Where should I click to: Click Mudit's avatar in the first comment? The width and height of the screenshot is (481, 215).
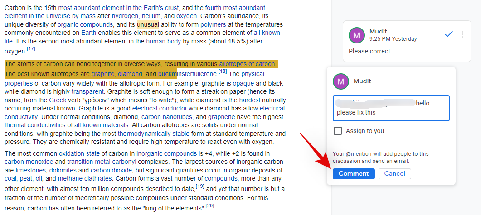pyautogui.click(x=356, y=35)
